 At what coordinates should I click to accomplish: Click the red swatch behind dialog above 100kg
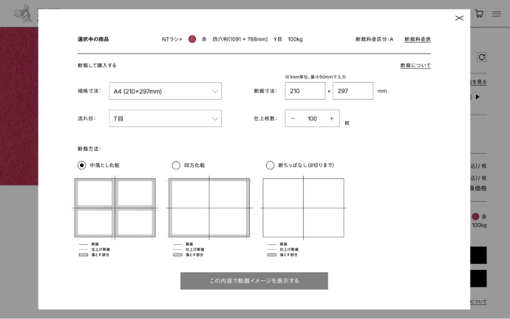click(475, 216)
